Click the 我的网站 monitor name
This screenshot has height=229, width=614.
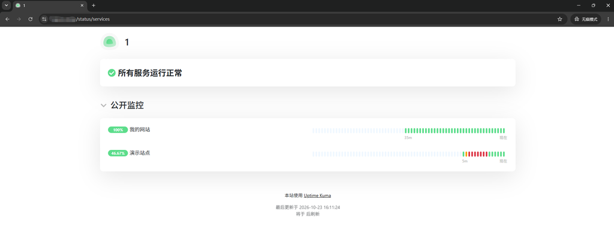pos(140,129)
